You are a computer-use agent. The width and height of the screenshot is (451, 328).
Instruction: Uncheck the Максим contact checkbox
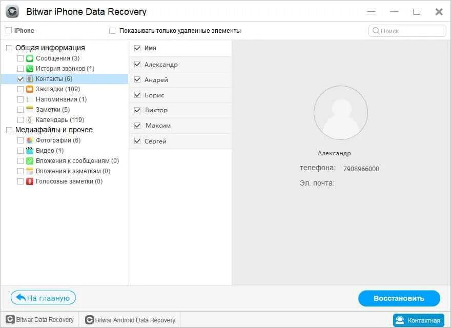click(x=137, y=126)
